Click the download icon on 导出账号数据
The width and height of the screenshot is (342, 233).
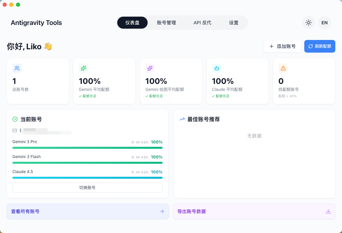pyautogui.click(x=328, y=211)
